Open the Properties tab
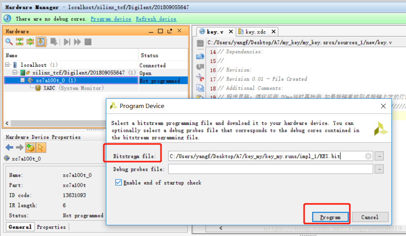Screen dimensions: 406x236 click(51, 227)
